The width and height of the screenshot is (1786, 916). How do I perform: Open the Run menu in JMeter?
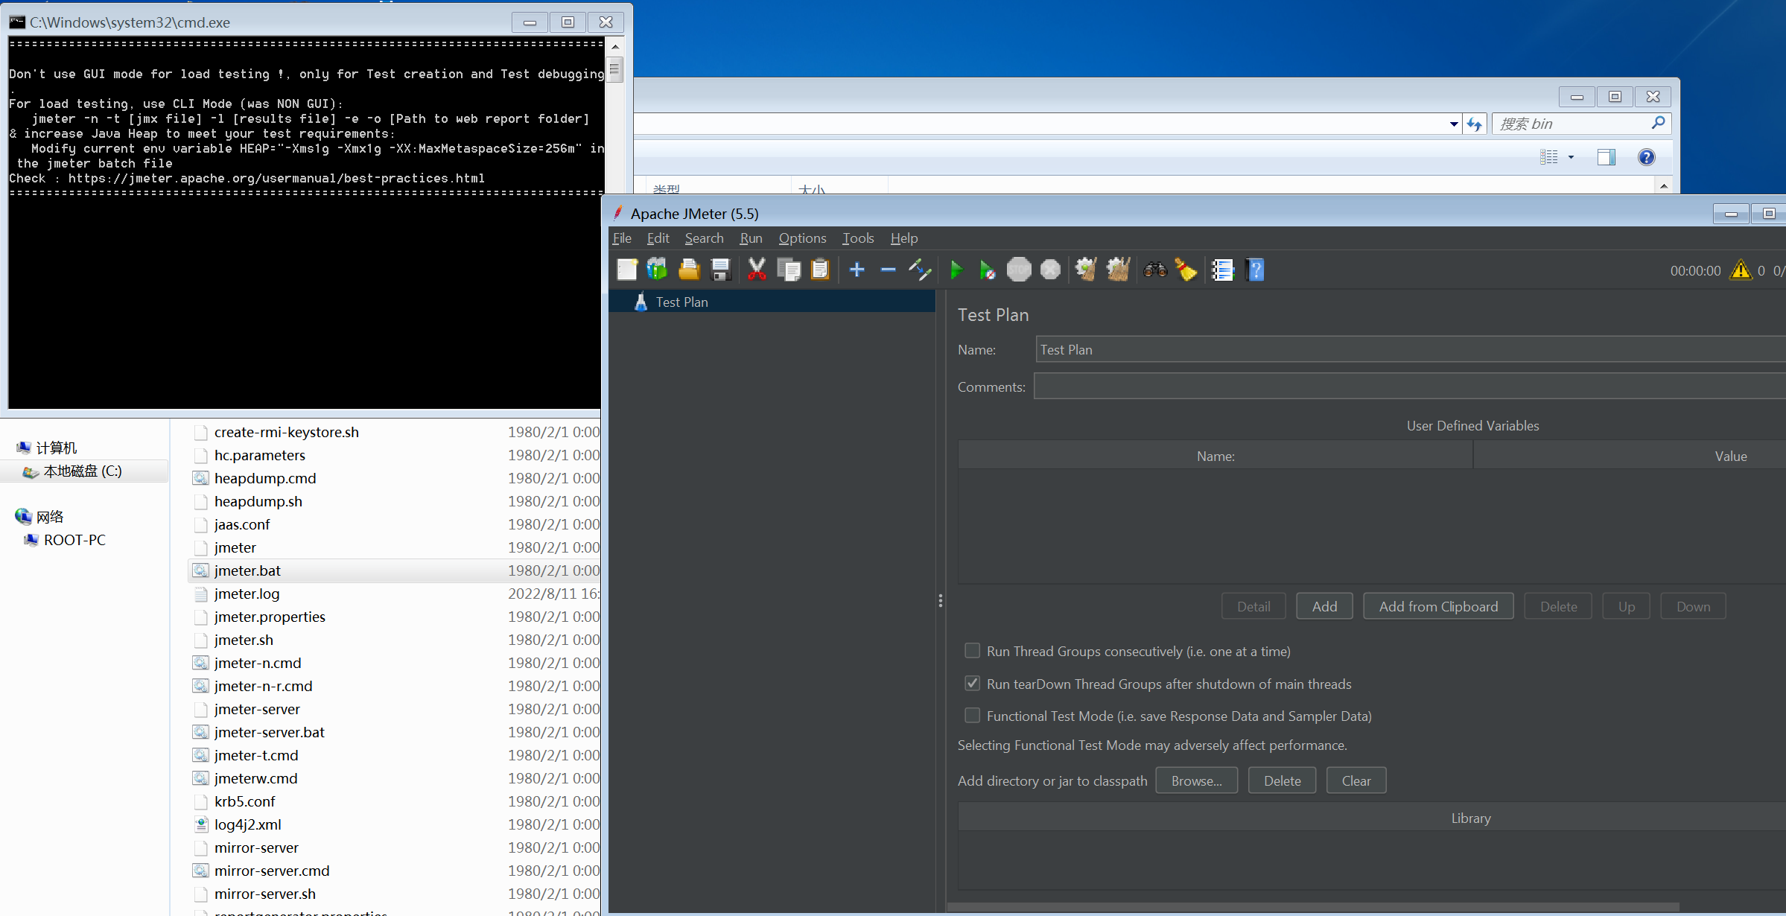point(751,238)
